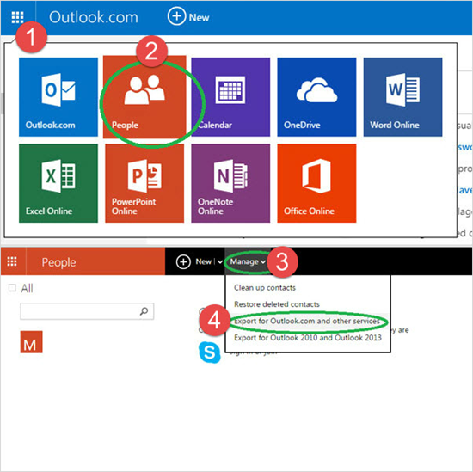Launch the Excel Online tile

coord(58,183)
